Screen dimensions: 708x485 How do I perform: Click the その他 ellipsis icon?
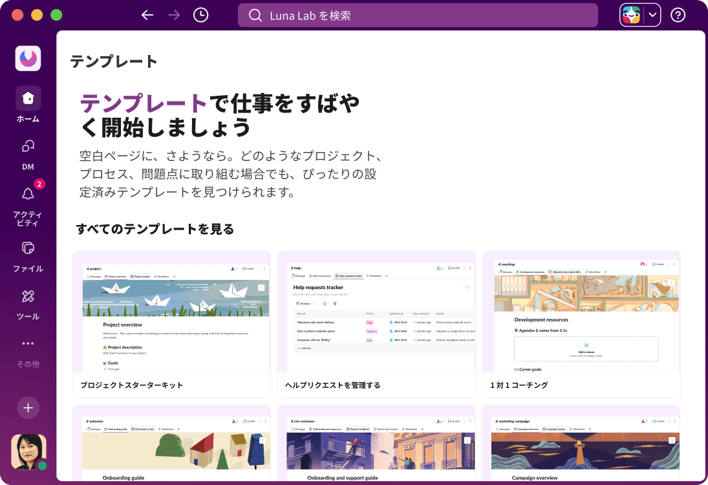click(28, 343)
